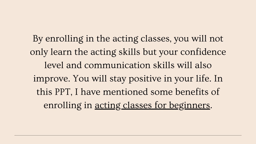Screen dimensions: 256x144
Task: Click the word 'stay' in the fourth line
Action: (118, 79)
